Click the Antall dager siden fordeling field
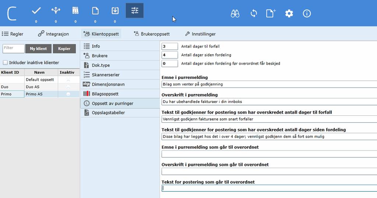Image resolution: width=377 pixels, height=198 pixels. click(170, 55)
